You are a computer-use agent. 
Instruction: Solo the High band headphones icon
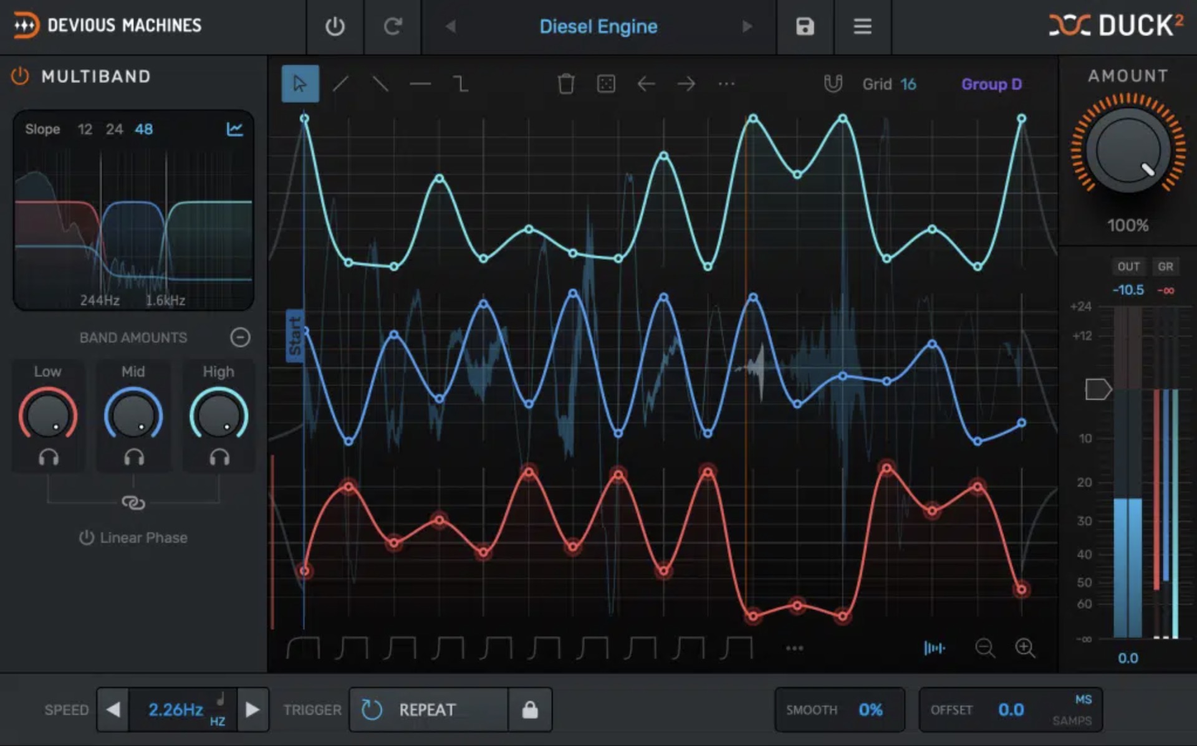(219, 457)
